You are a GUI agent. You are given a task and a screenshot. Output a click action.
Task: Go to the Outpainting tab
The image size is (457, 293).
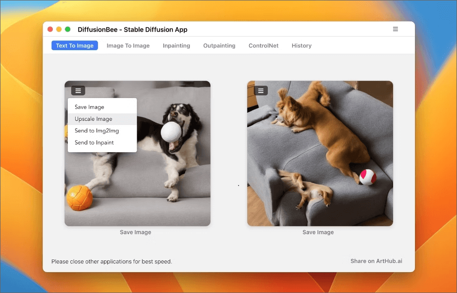coord(219,46)
